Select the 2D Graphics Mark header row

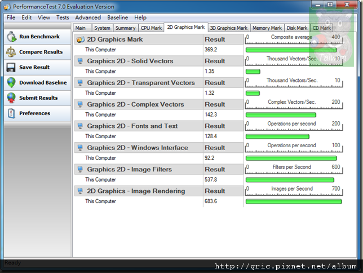[x=159, y=39]
